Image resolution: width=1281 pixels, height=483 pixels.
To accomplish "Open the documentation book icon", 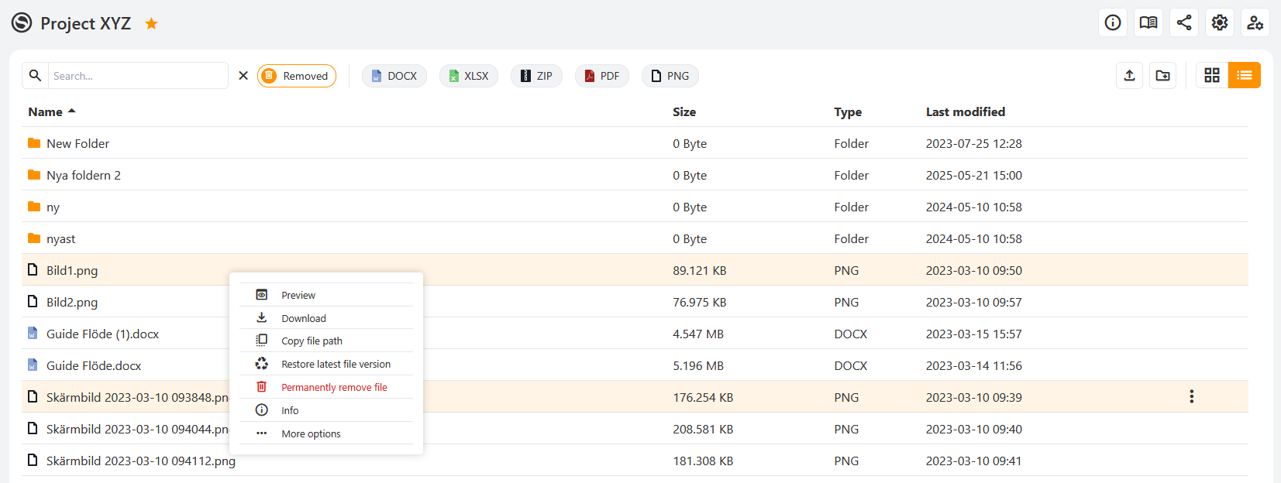I will tap(1148, 23).
